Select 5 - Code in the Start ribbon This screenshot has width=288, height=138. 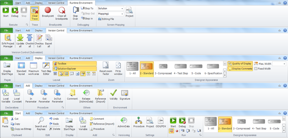[x=274, y=124]
